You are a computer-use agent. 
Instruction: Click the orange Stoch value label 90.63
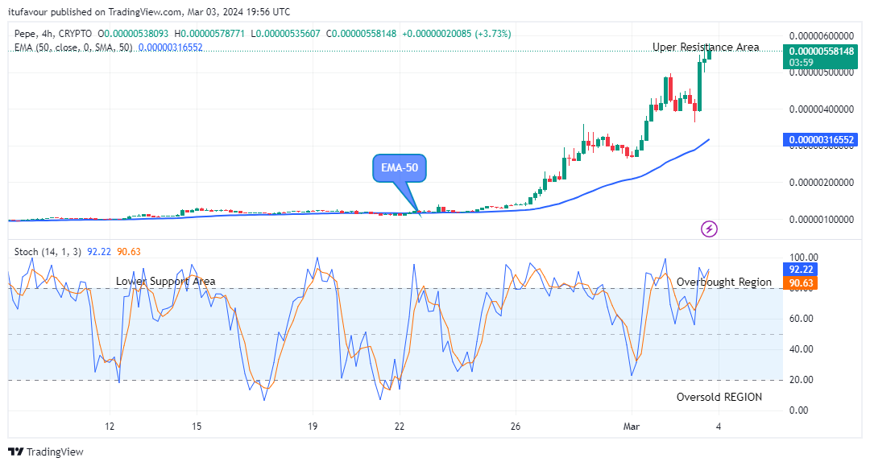(x=801, y=283)
